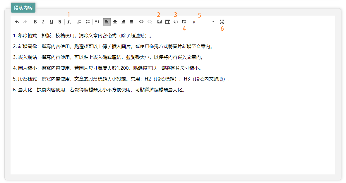This screenshot has width=346, height=183.
Task: Toggle italic formatting
Action: tap(43, 22)
